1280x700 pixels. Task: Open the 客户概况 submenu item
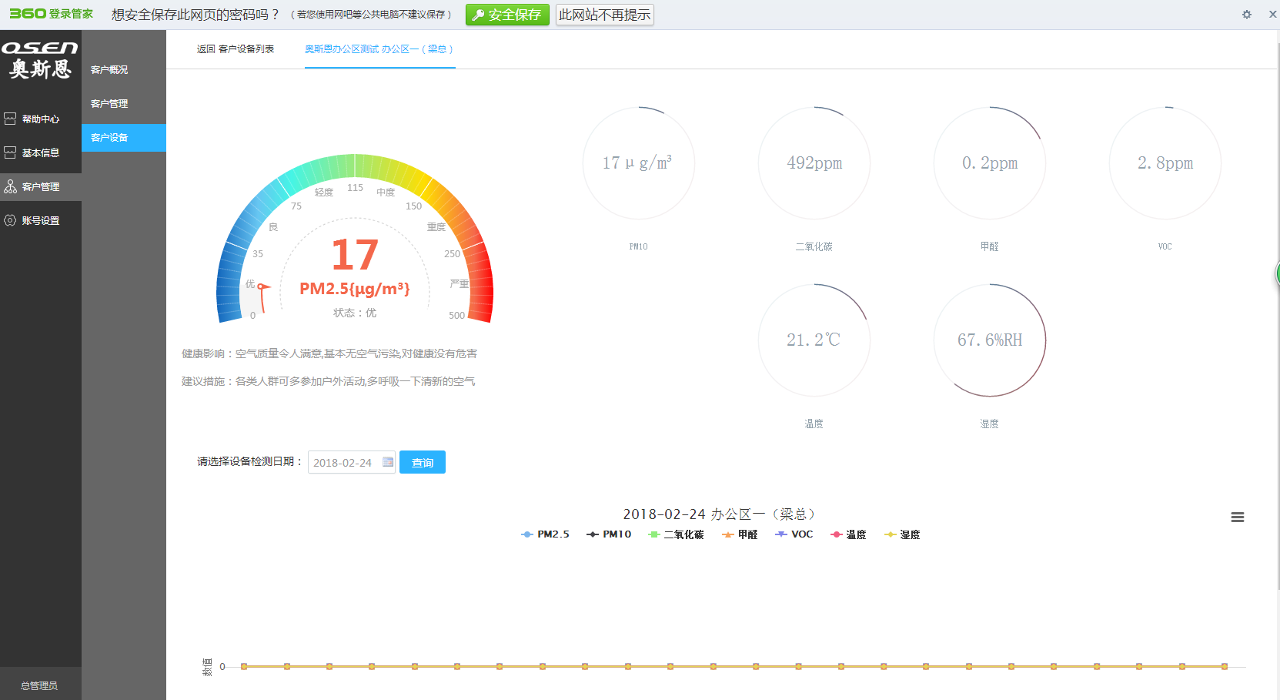(109, 70)
